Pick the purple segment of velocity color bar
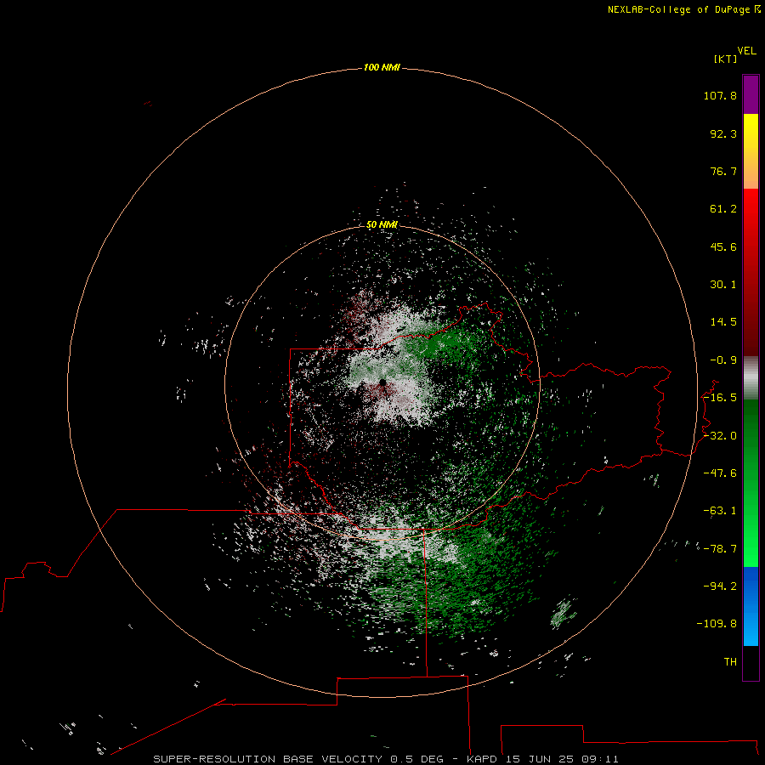Image resolution: width=765 pixels, height=765 pixels. tap(751, 94)
